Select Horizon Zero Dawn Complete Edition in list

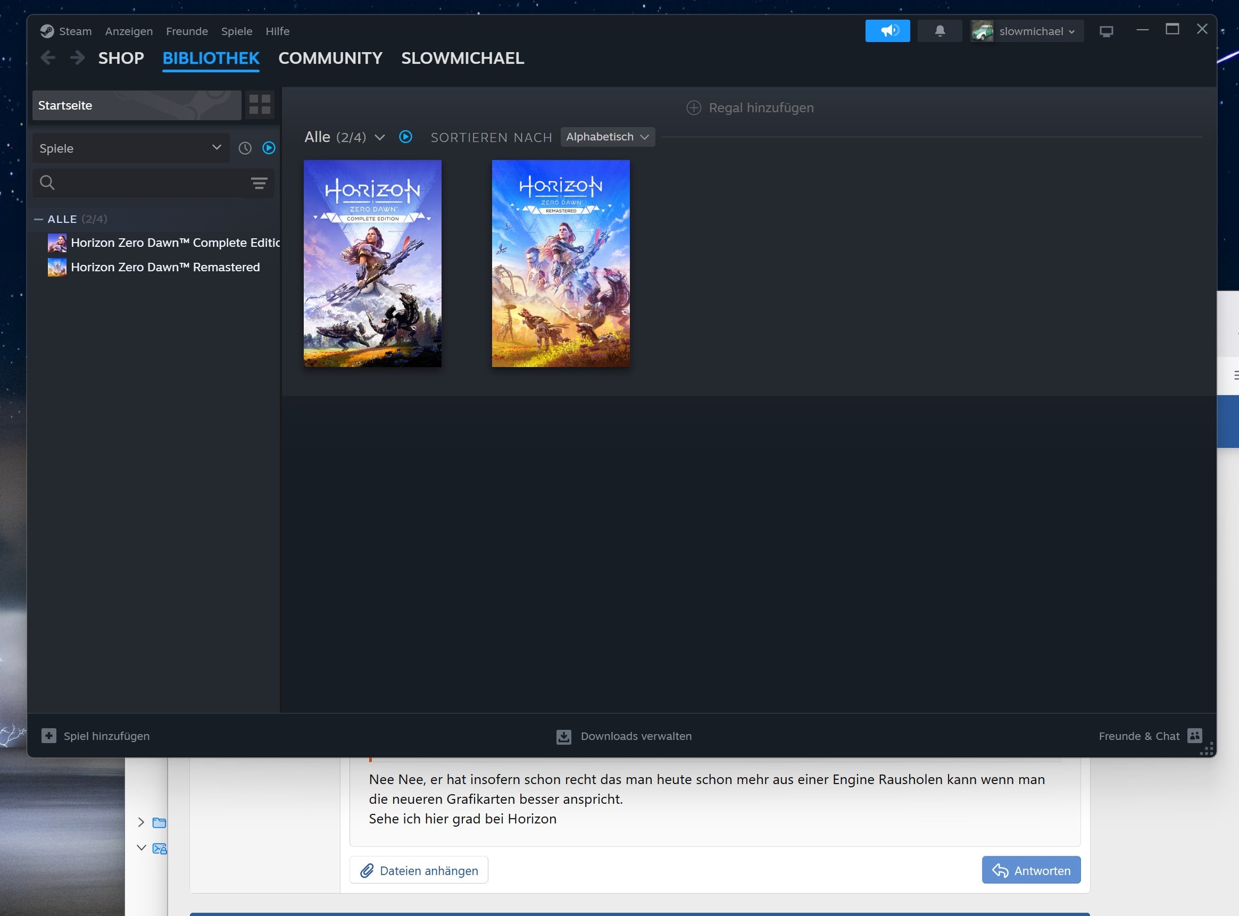[x=164, y=243]
